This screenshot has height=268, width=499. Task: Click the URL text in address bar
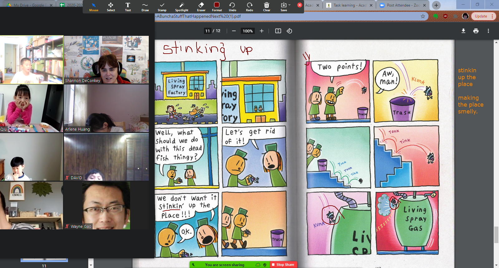pyautogui.click(x=199, y=16)
